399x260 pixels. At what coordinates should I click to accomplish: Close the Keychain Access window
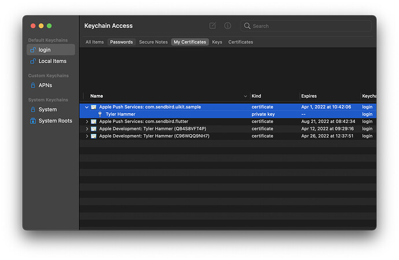click(x=33, y=26)
